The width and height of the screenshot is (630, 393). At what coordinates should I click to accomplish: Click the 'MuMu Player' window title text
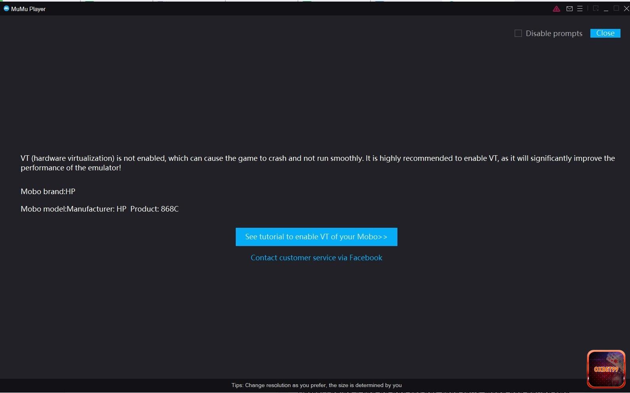(x=28, y=9)
